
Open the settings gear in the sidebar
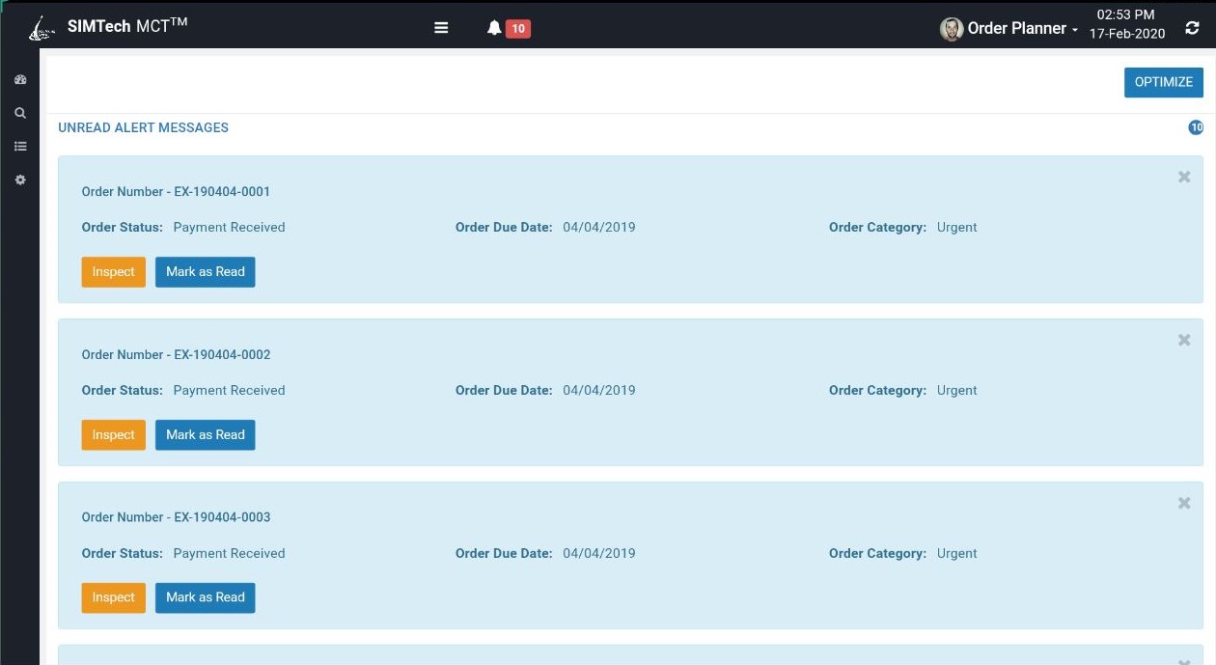pos(20,180)
